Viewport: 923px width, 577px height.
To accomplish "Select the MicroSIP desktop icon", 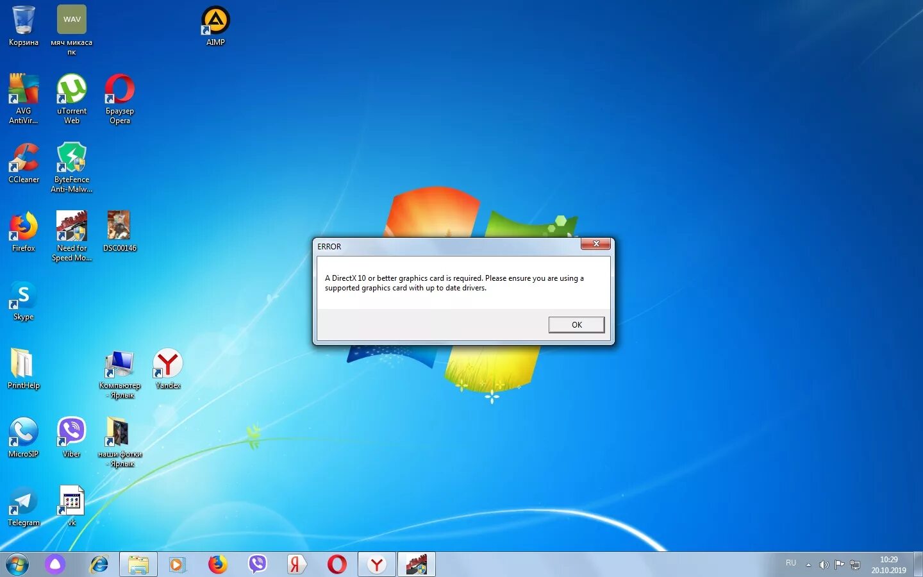I will click(x=24, y=437).
